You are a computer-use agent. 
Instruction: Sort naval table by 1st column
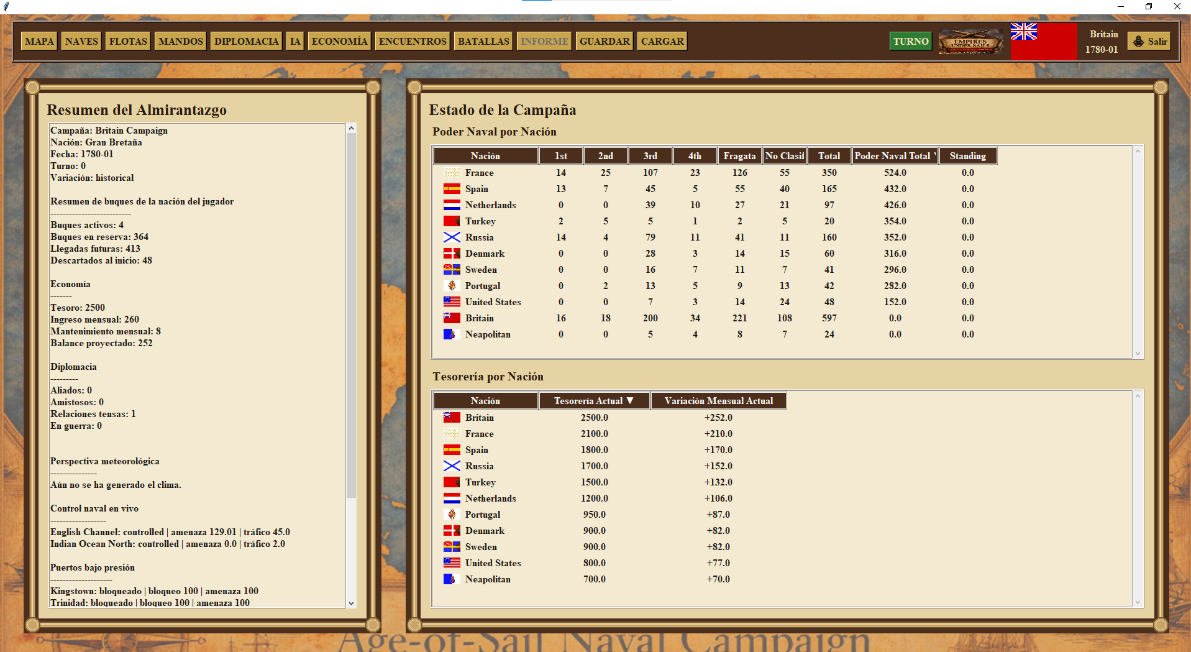(561, 156)
